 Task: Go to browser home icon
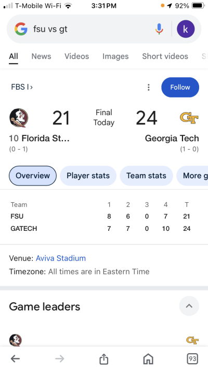coord(148,359)
